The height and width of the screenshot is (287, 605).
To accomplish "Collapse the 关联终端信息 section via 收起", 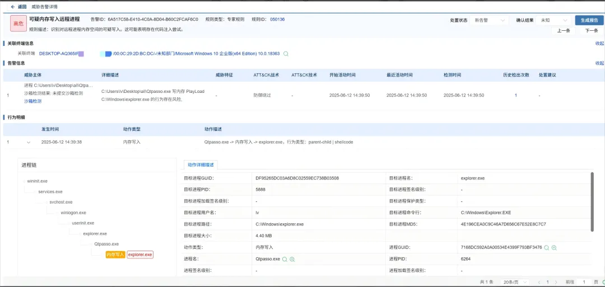I will click(599, 43).
